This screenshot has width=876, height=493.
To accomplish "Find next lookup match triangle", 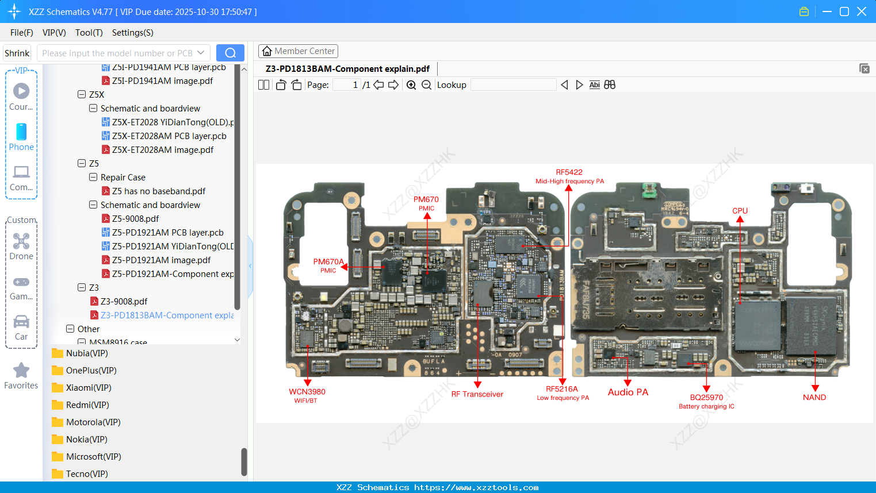I will point(579,84).
